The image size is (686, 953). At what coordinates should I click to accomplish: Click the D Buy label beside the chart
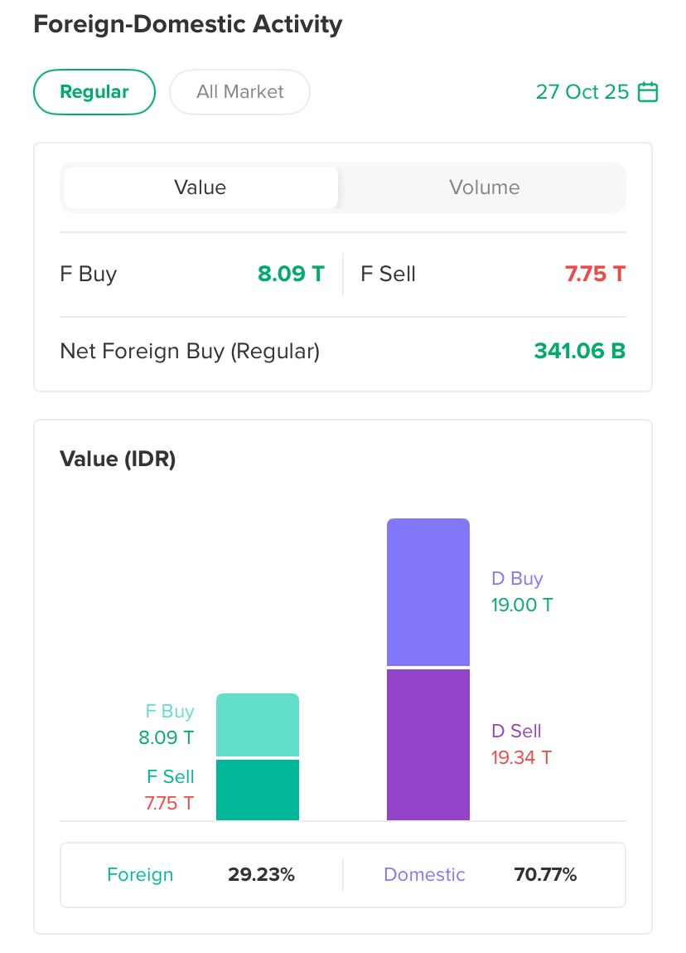point(517,579)
